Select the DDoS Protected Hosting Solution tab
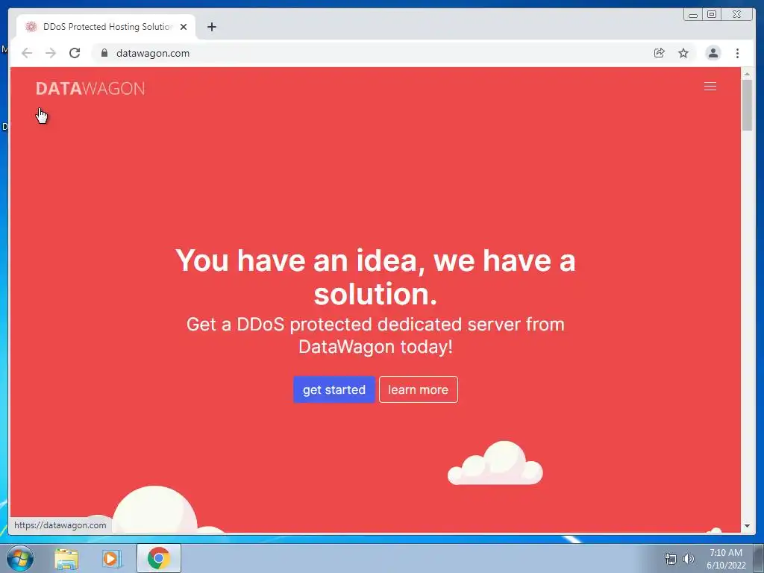 coord(106,27)
